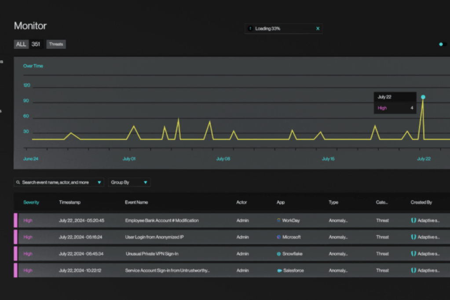This screenshot has height=300, width=450.
Task: Sort by Event Name column header
Action: pos(136,202)
